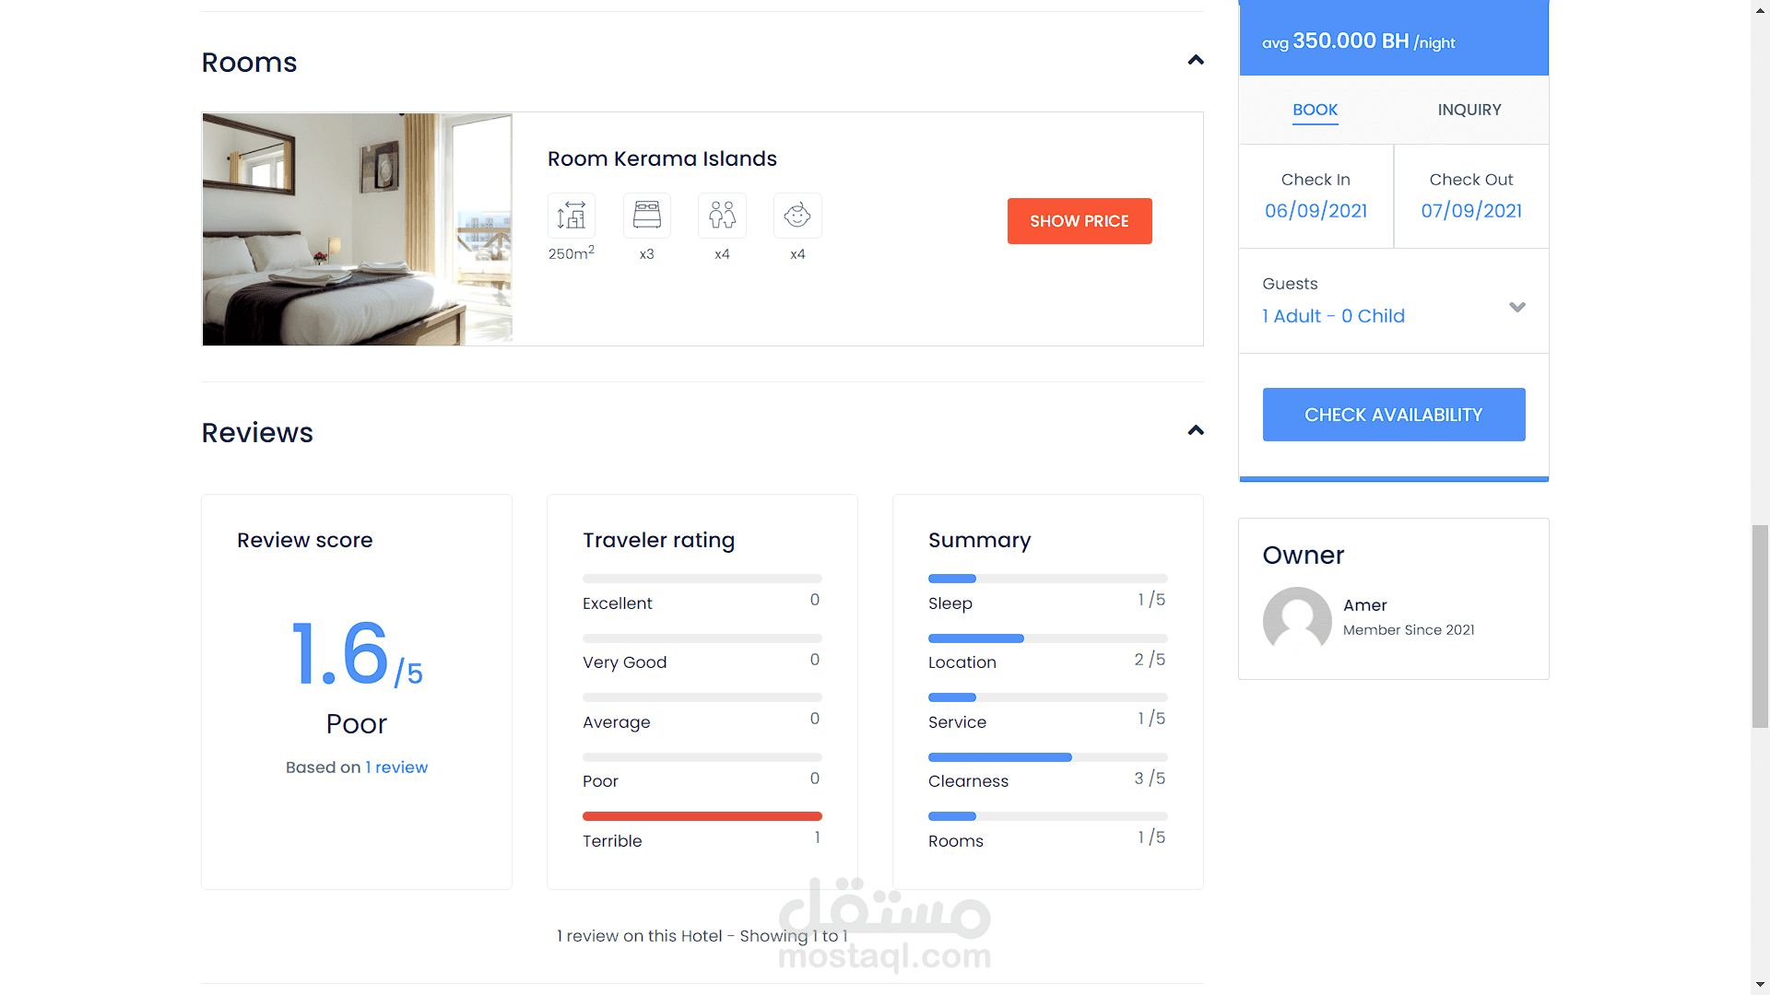The height and width of the screenshot is (995, 1770).
Task: Click the CHECK AVAILABILITY button
Action: click(1394, 415)
